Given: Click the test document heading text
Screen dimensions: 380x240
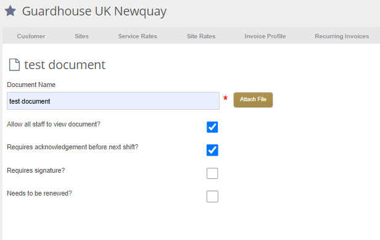Looking at the screenshot, I should tap(65, 65).
